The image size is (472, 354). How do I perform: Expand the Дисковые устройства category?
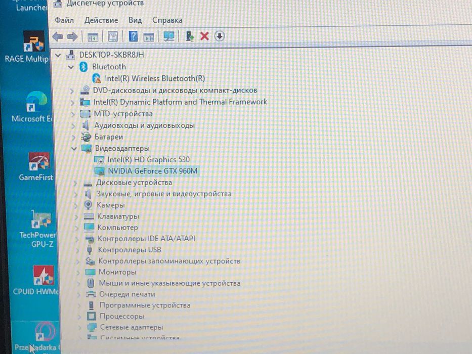75,183
